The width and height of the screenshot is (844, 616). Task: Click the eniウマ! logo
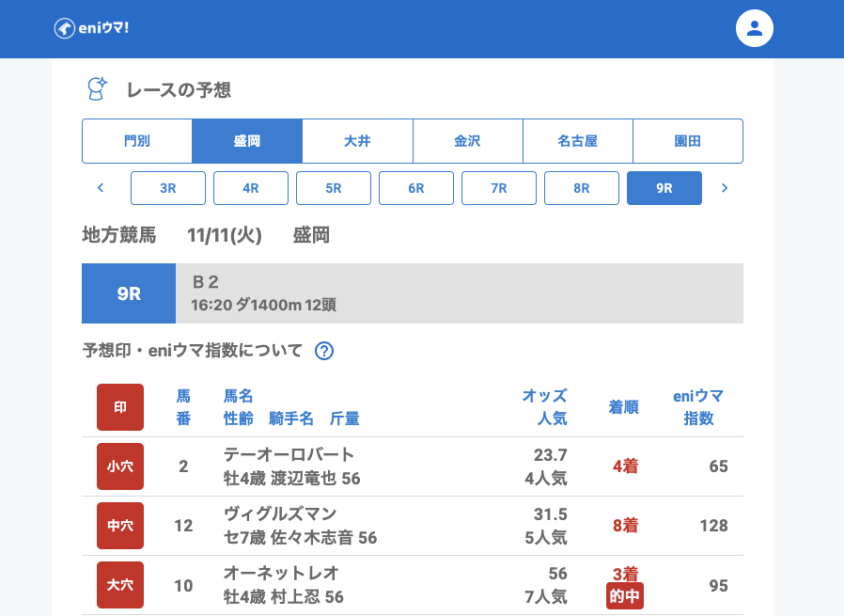click(x=91, y=28)
